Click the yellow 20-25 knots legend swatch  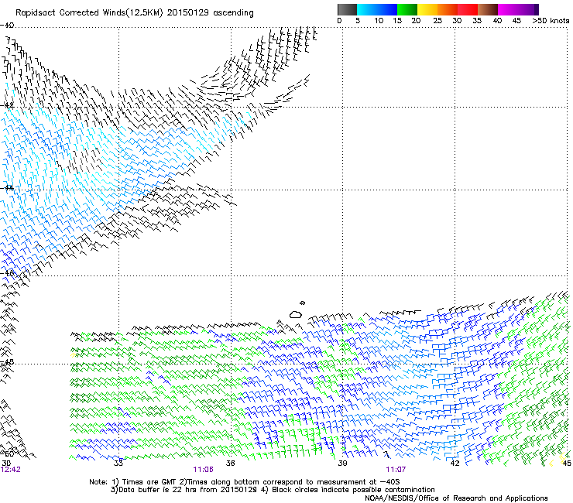(x=427, y=9)
